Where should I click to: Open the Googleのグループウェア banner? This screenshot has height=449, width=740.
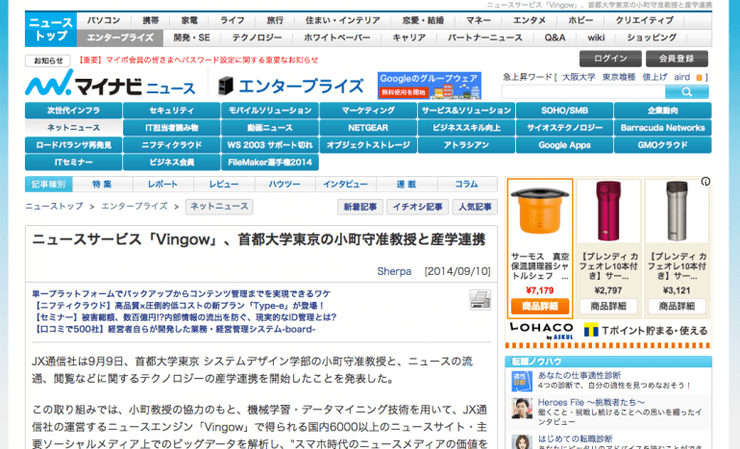(430, 86)
